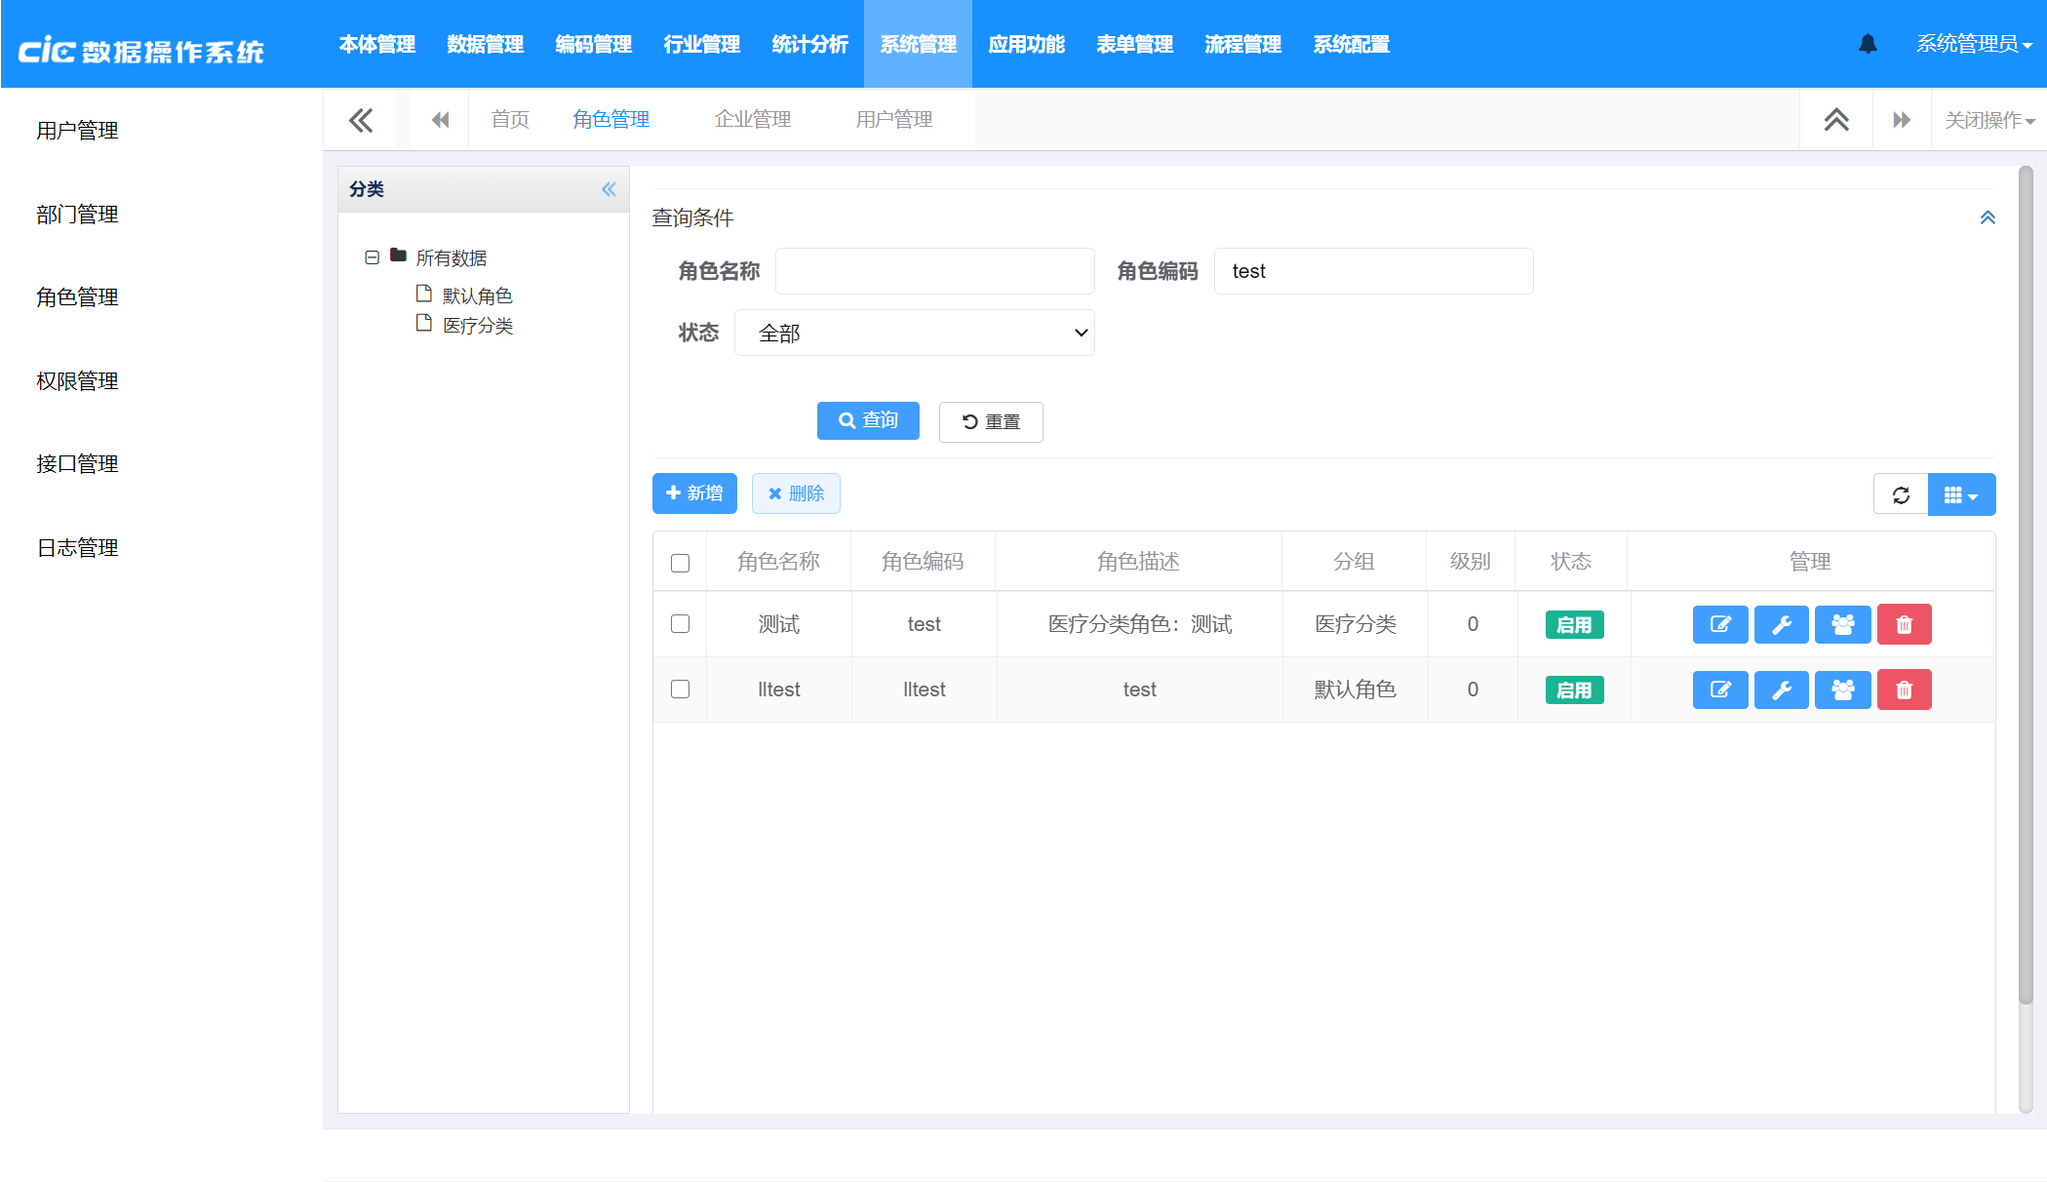Screen dimensions: 2047x1182
Task: Open the 状态 dropdown showing 全部
Action: pyautogui.click(x=914, y=333)
